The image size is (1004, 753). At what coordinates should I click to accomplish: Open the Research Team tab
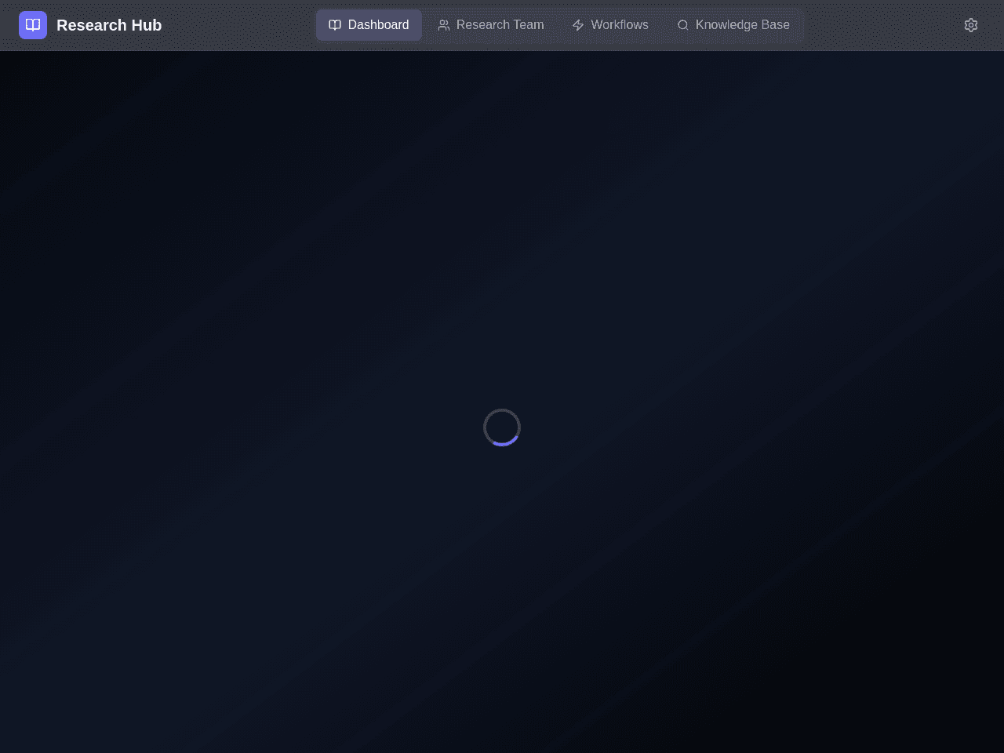tap(491, 25)
